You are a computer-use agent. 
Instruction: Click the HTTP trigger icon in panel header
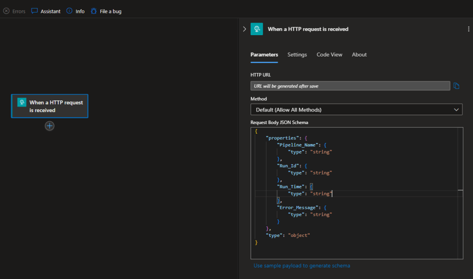(257, 29)
